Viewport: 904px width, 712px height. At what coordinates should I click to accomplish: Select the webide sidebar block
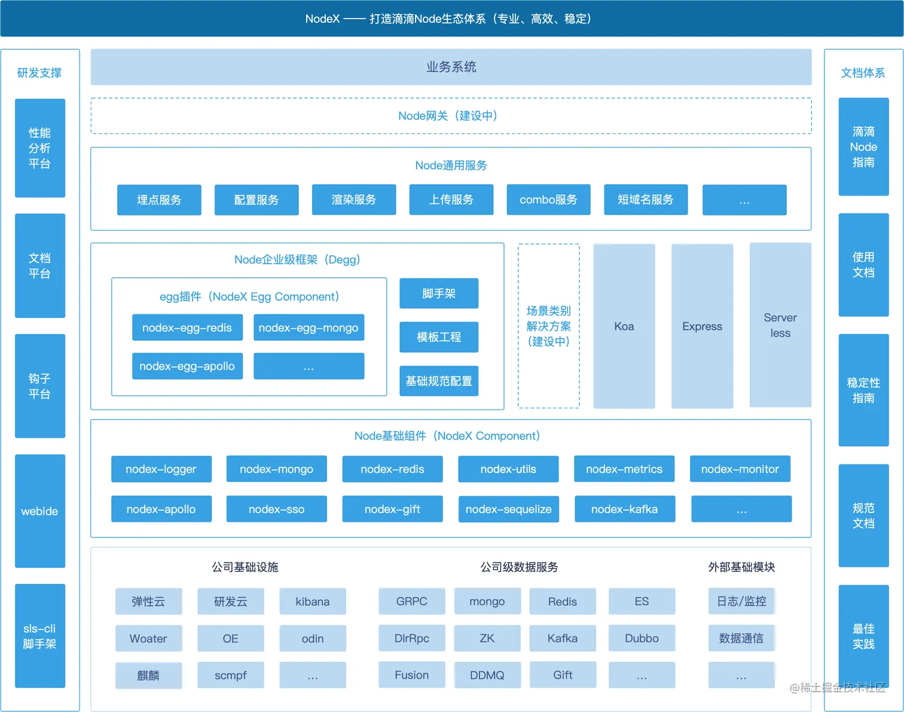[40, 511]
